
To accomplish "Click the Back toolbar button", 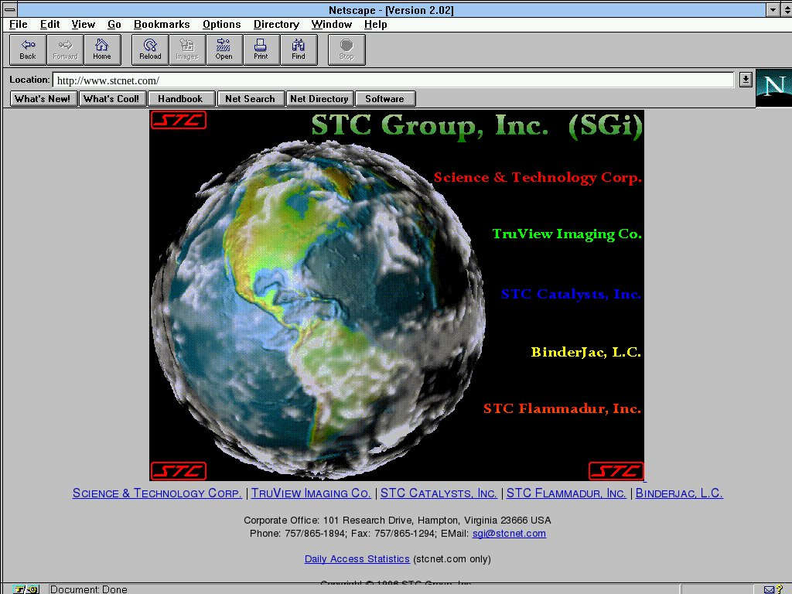I will coord(28,49).
